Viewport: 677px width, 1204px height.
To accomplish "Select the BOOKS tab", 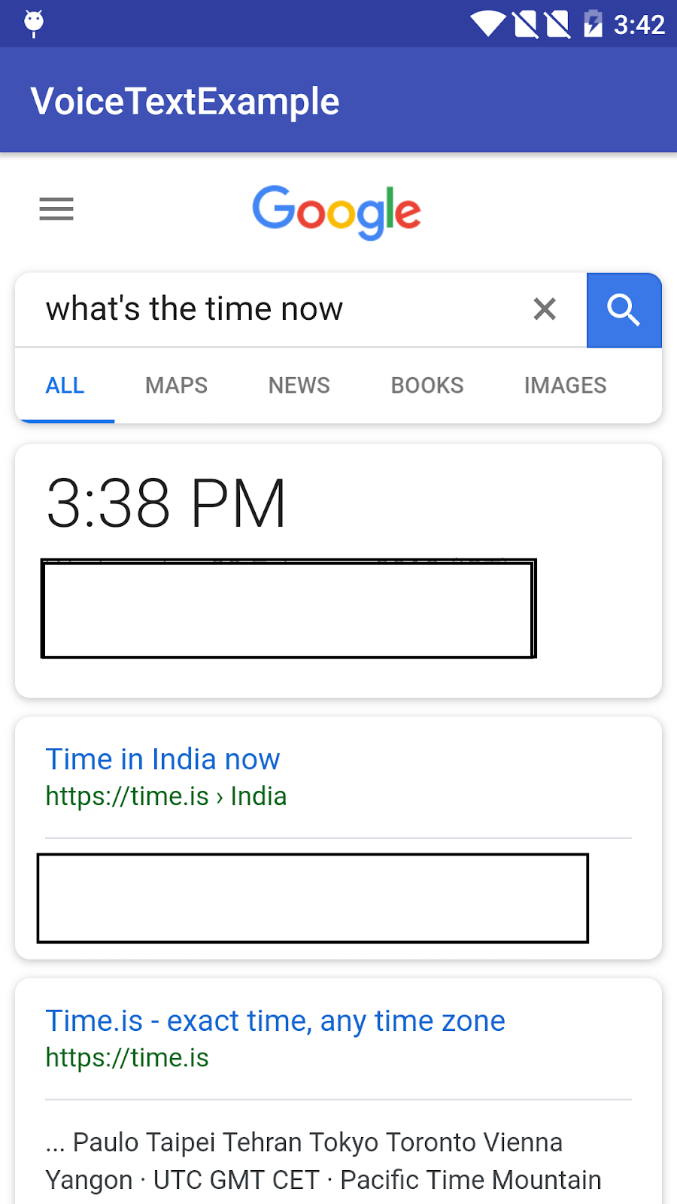I will coord(427,385).
